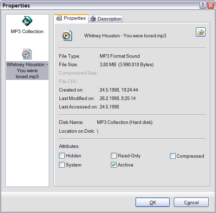This screenshot has height=213, width=216.
Task: Click the MP3 Collection label in sidebar
Action: (27, 31)
